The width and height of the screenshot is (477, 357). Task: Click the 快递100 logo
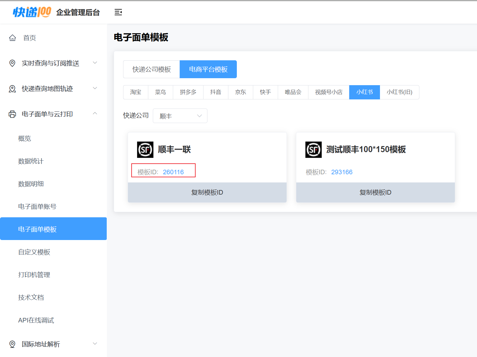[32, 12]
